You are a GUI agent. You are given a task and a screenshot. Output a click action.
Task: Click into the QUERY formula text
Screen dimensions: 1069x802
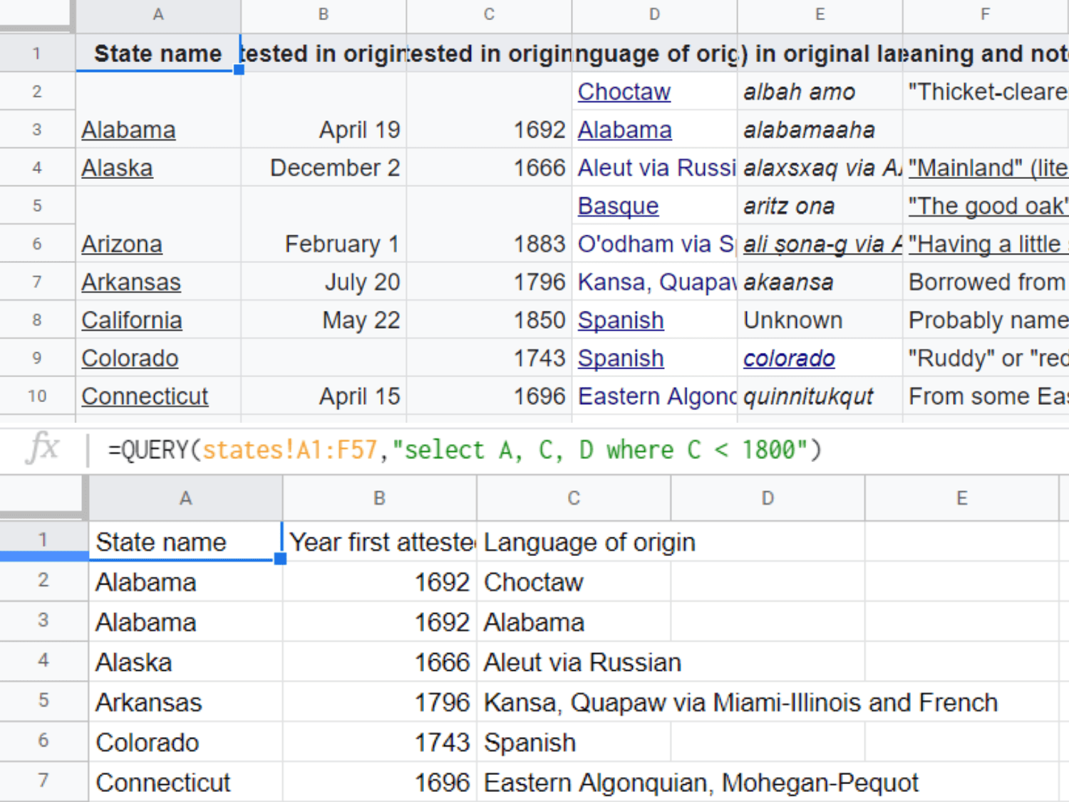click(463, 451)
